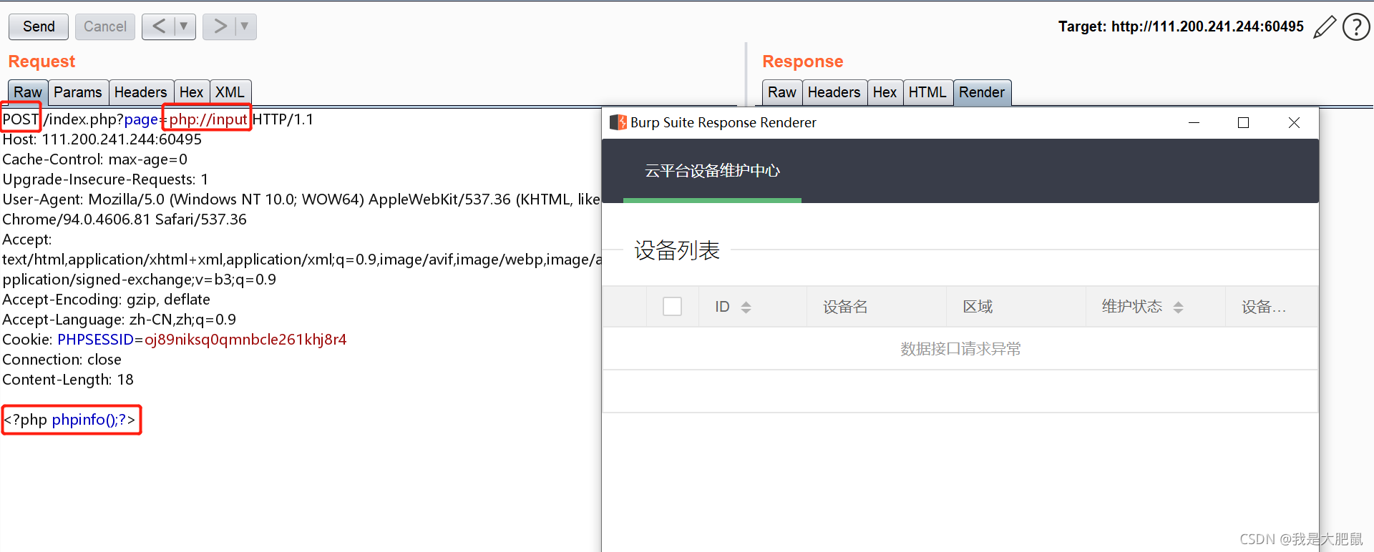Click the Accept-Encoding header line
1374x552 pixels.
[106, 300]
